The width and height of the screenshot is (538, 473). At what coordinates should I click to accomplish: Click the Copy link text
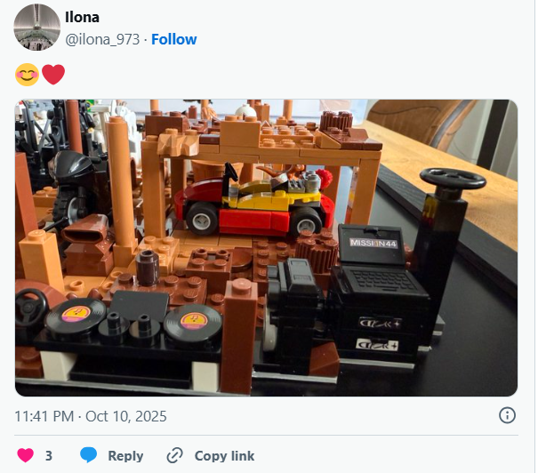(x=224, y=455)
